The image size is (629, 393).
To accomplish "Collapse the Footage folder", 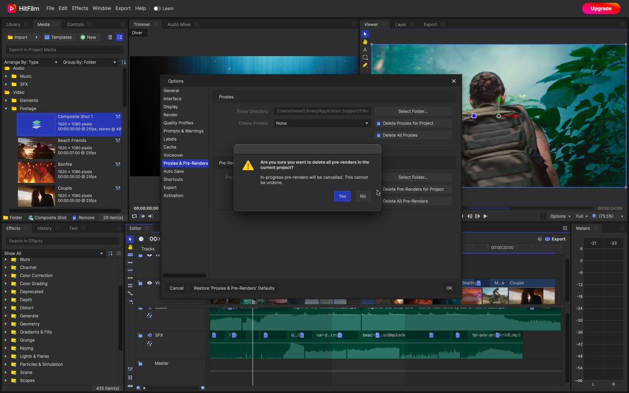I will coord(6,108).
